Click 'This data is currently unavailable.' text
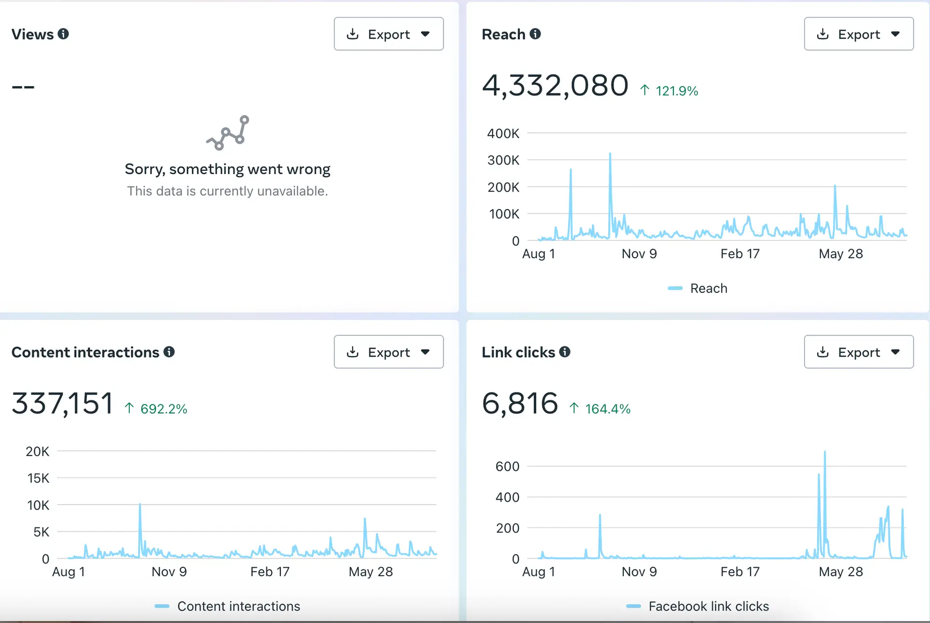The height and width of the screenshot is (623, 930). click(228, 191)
